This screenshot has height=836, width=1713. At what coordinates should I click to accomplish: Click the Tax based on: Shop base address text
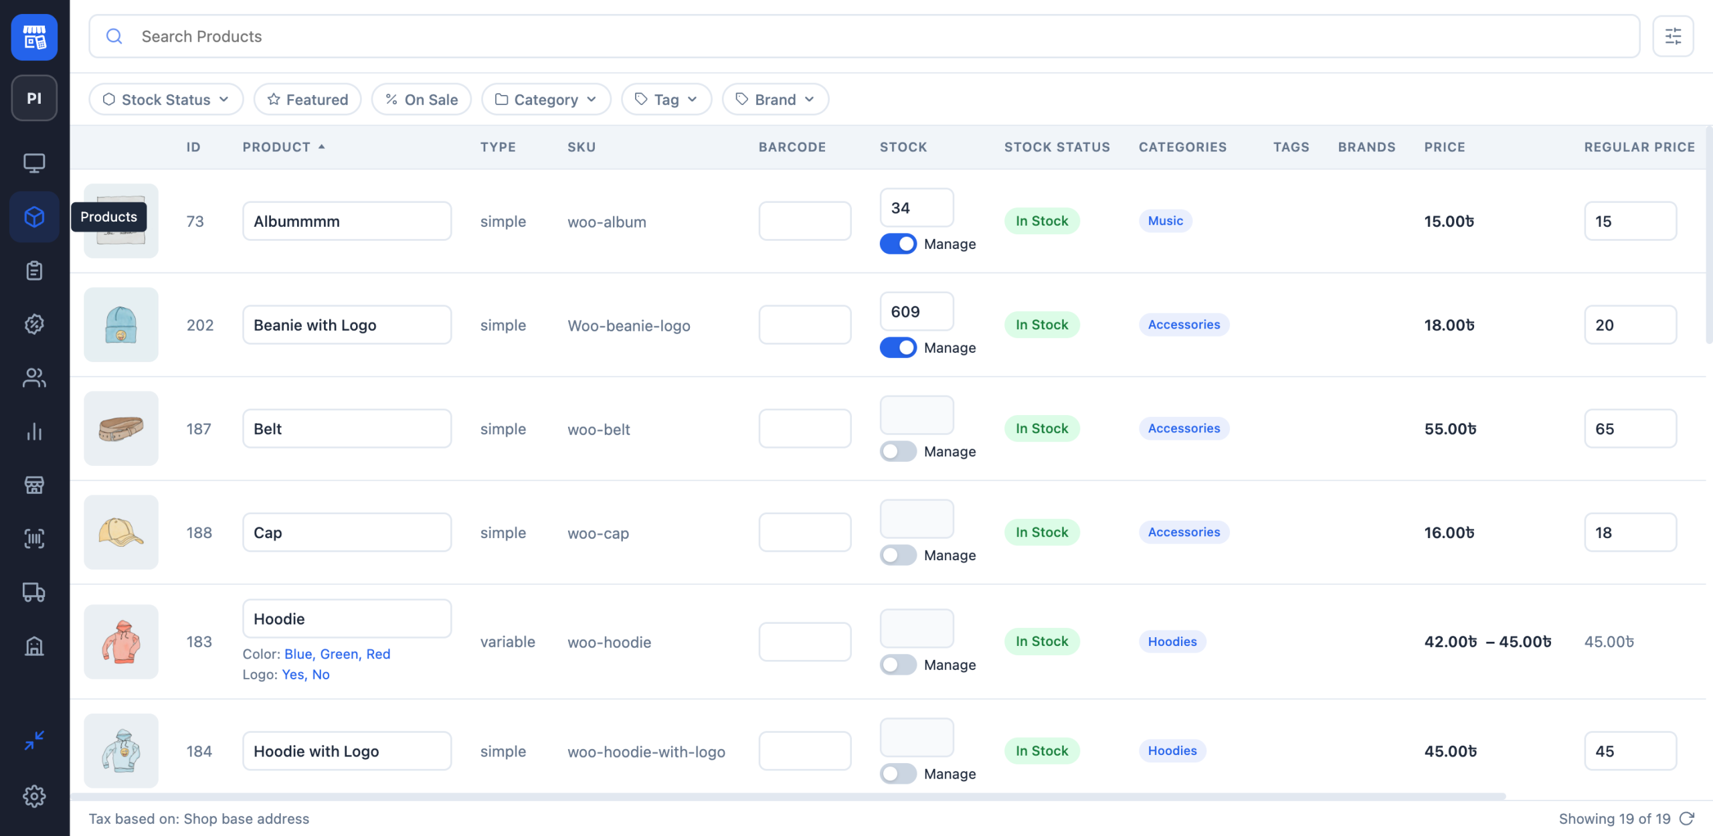click(x=199, y=819)
